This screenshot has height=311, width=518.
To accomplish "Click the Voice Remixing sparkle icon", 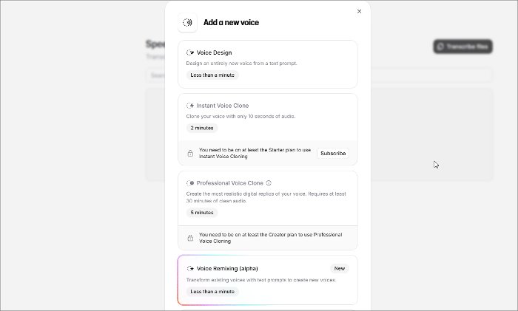I will point(190,268).
